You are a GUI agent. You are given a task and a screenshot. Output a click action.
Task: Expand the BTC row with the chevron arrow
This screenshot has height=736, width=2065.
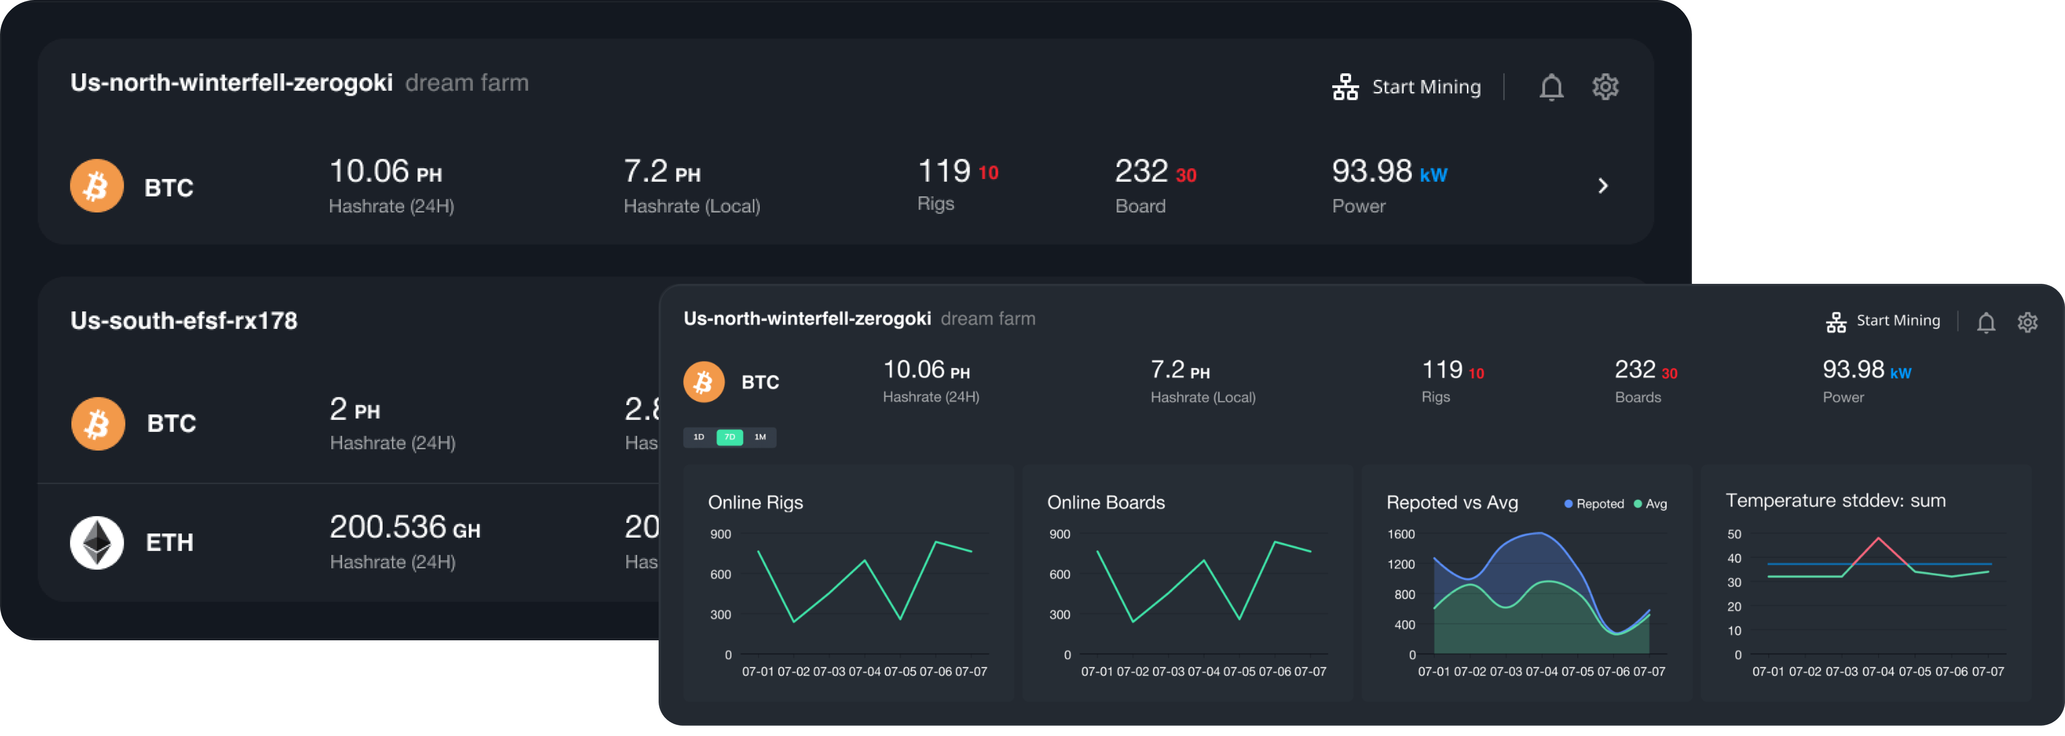tap(1602, 186)
